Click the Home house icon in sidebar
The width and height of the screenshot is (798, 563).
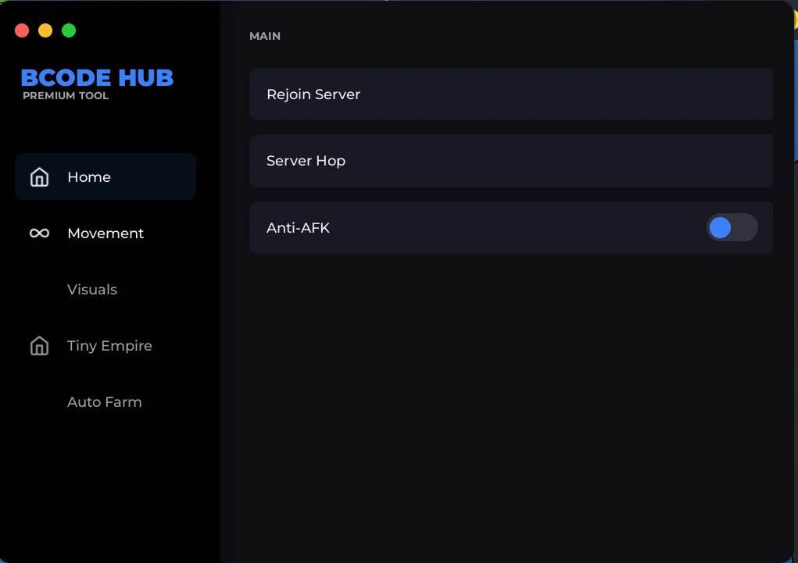click(39, 177)
